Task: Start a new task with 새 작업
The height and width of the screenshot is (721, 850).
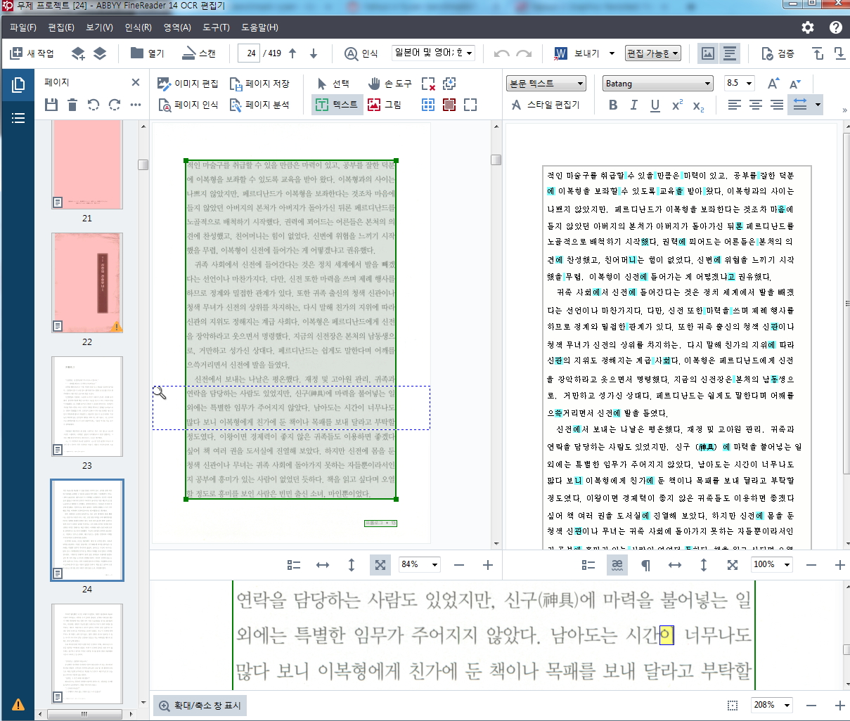Action: [32, 53]
